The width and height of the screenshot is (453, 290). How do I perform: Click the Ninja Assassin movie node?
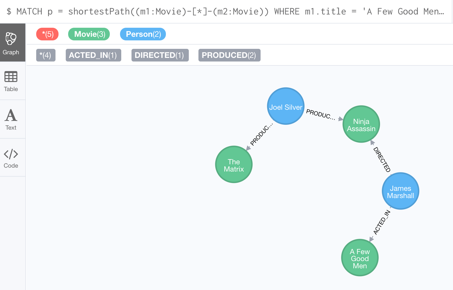(x=361, y=124)
